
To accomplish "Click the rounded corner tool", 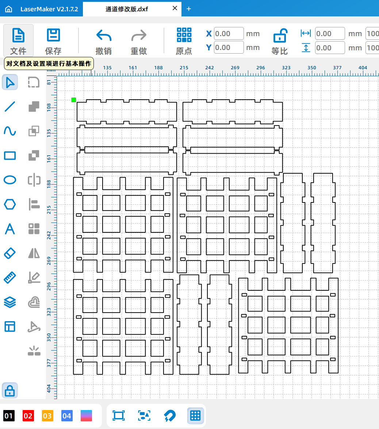I will click(34, 82).
